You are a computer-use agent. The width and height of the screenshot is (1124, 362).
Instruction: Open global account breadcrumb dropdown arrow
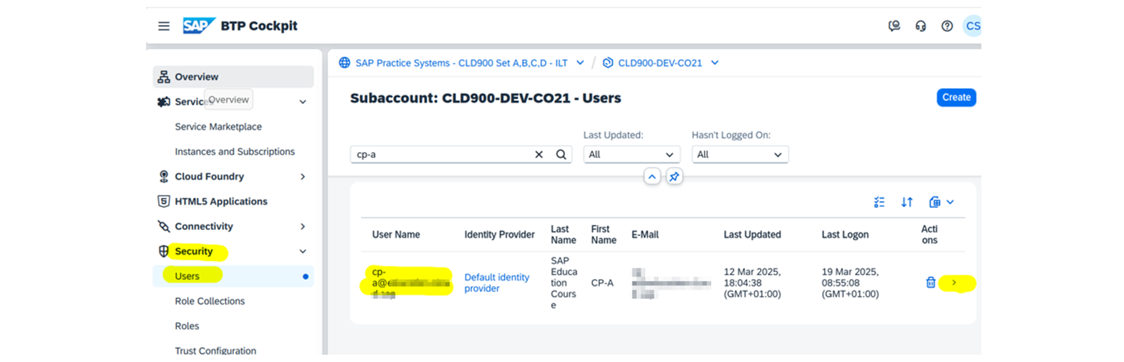(580, 62)
